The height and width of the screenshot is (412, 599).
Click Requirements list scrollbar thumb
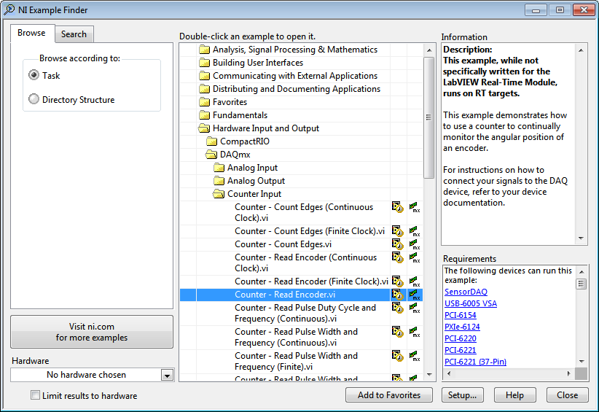point(581,284)
